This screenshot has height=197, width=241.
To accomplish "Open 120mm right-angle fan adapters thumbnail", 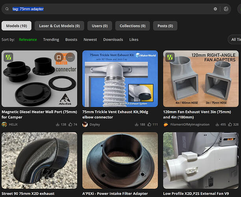I will click(201, 79).
